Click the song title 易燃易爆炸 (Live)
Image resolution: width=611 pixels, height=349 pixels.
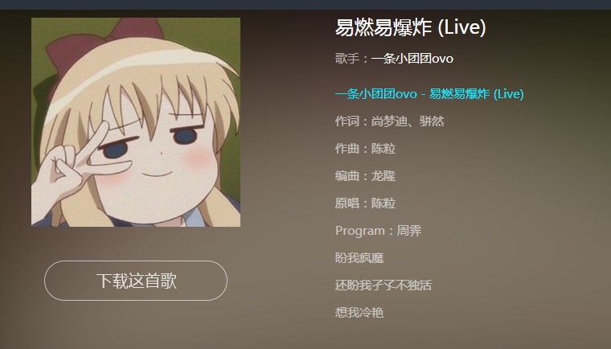410,27
